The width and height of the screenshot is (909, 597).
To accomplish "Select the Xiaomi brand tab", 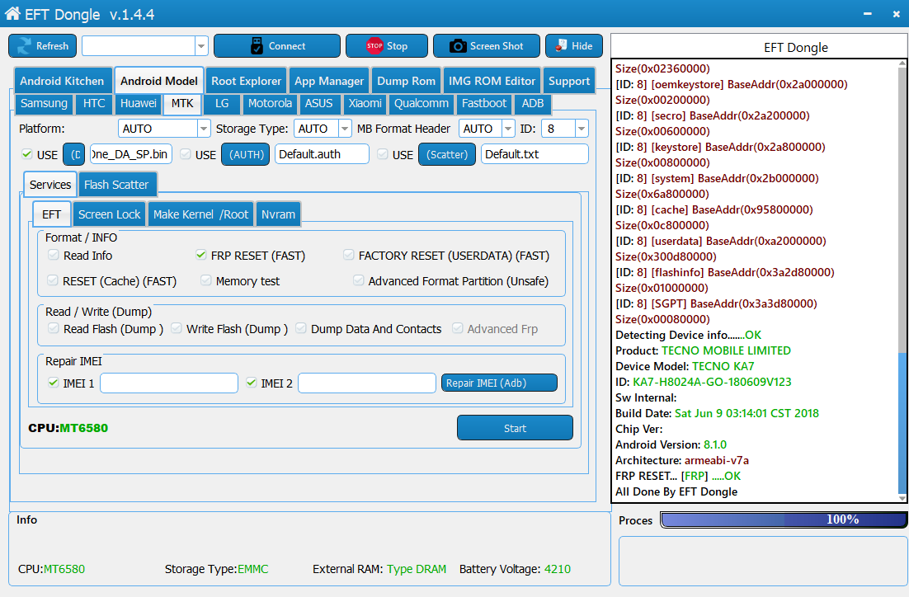I will [x=365, y=103].
